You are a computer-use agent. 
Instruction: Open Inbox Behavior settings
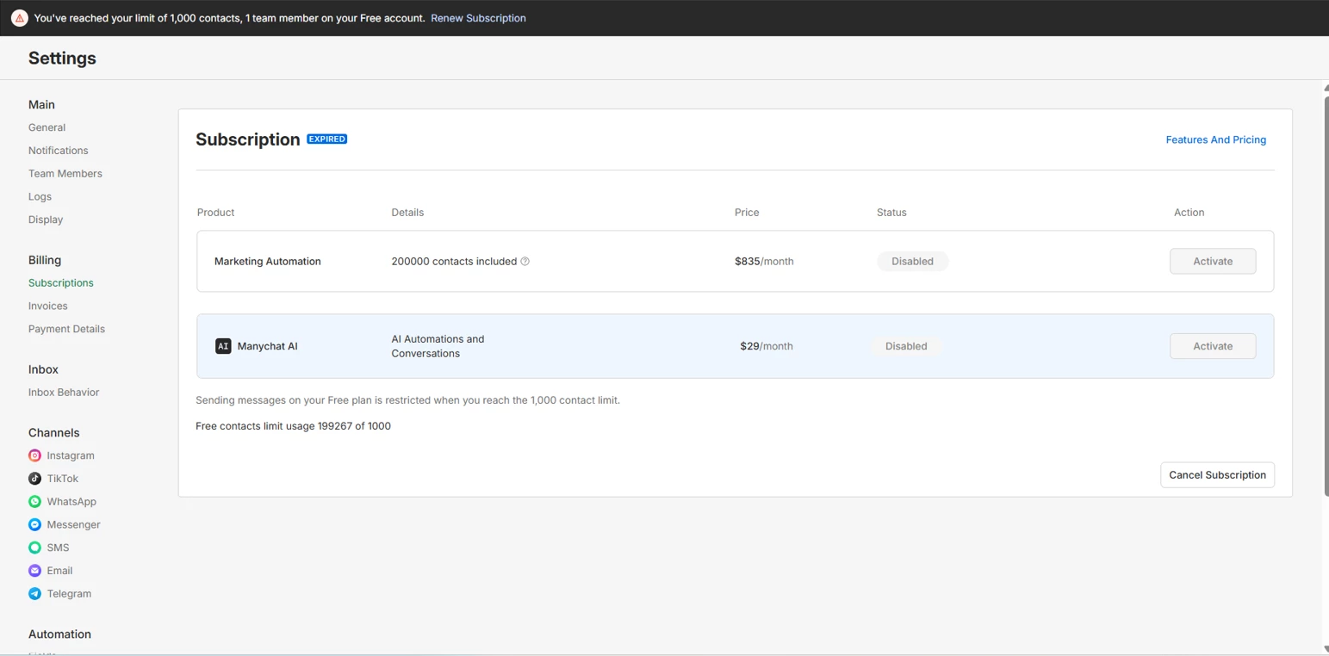tap(64, 393)
